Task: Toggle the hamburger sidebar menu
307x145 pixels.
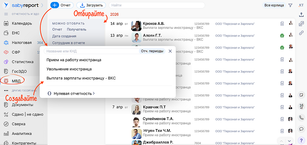Action: (6, 14)
